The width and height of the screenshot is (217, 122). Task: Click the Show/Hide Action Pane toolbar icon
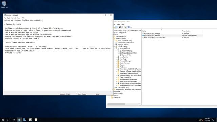point(131,27)
